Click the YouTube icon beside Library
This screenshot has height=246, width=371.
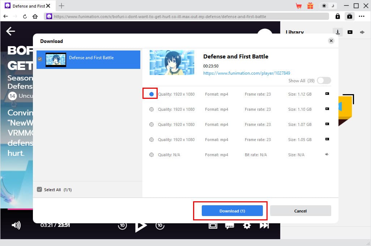pos(350,32)
